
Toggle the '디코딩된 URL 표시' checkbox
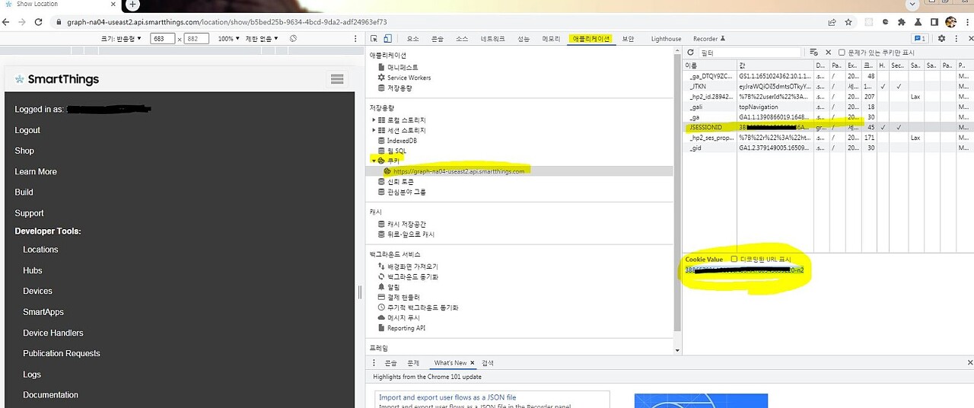click(x=734, y=260)
